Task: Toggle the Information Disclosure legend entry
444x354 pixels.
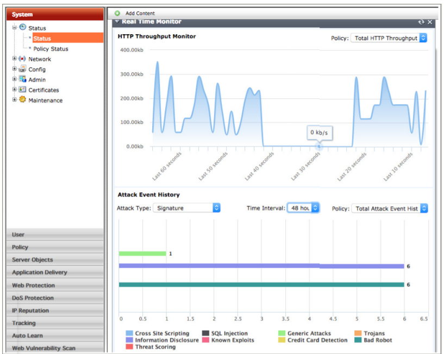Action: point(162,340)
